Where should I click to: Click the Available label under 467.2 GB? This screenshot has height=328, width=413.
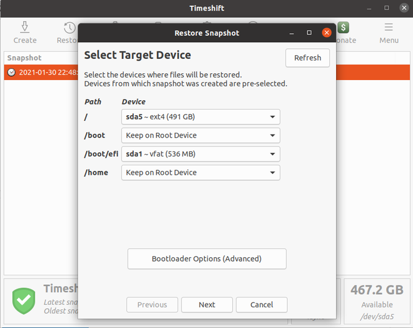tap(377, 305)
